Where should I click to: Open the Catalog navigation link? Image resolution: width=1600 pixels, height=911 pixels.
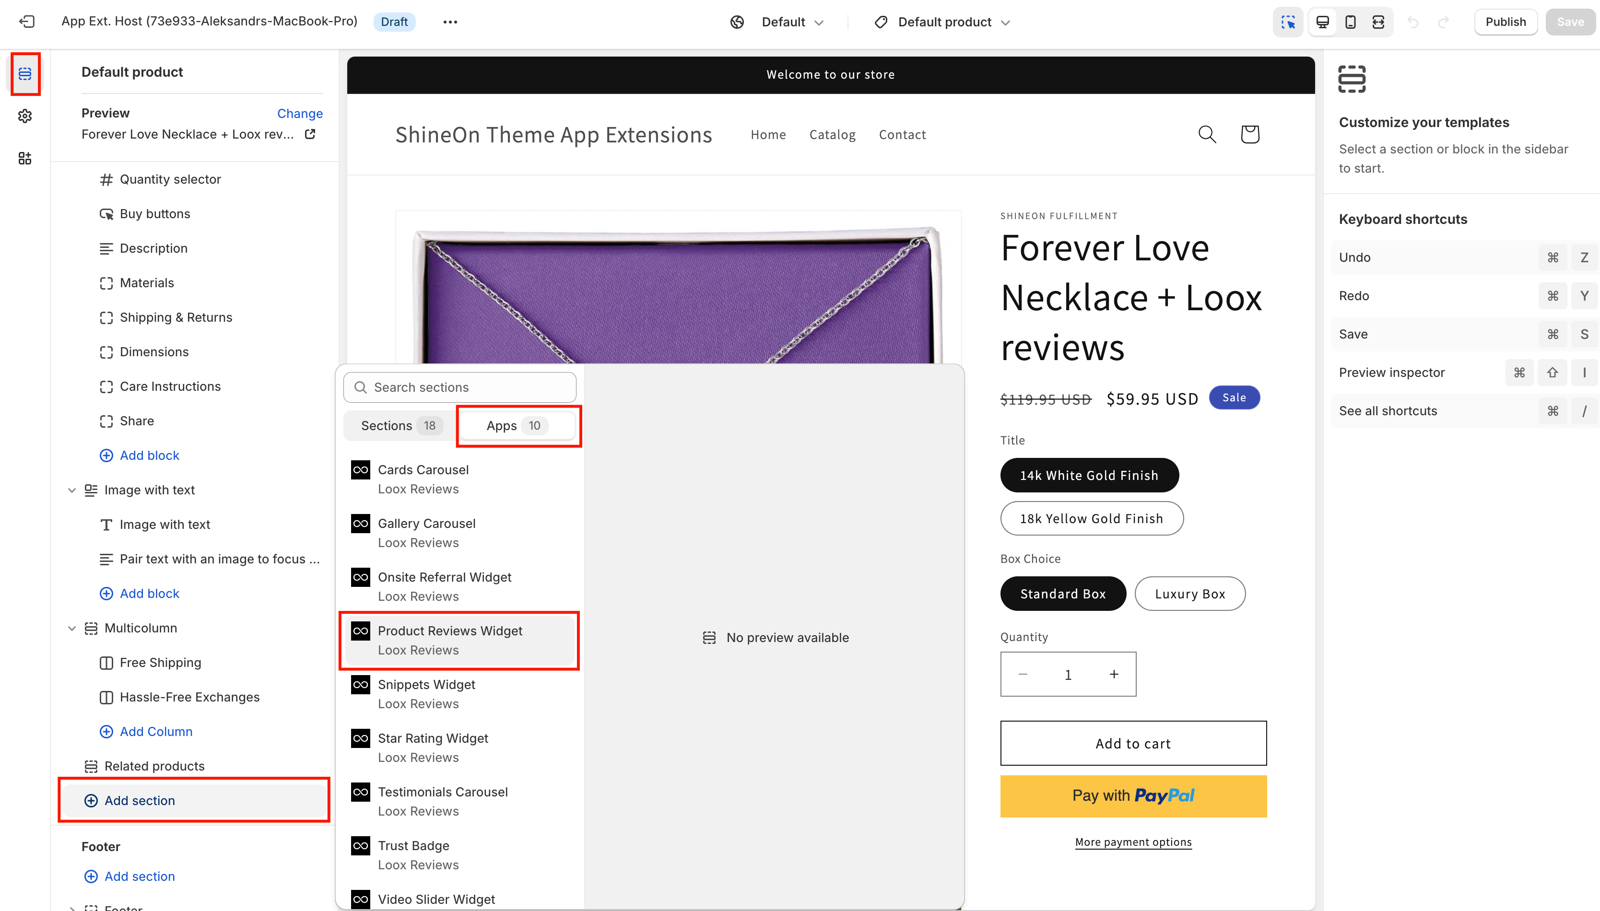[x=832, y=135]
